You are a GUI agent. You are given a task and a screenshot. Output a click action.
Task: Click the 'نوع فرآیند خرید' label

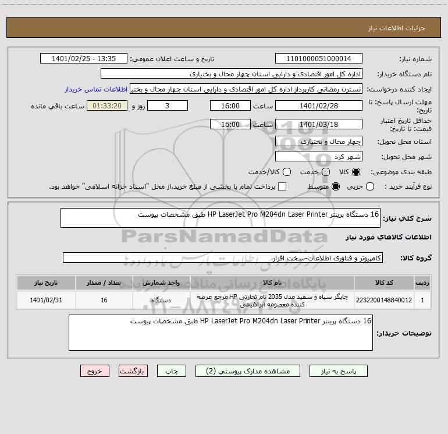point(408,186)
